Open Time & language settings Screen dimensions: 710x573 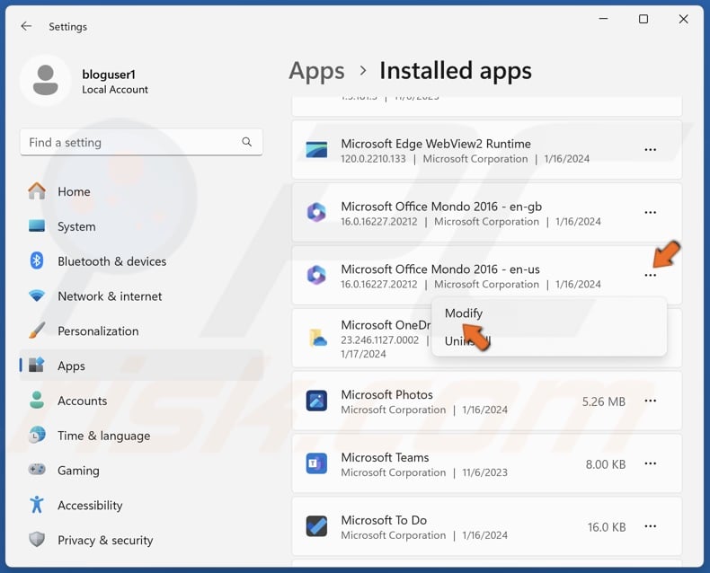(x=141, y=436)
